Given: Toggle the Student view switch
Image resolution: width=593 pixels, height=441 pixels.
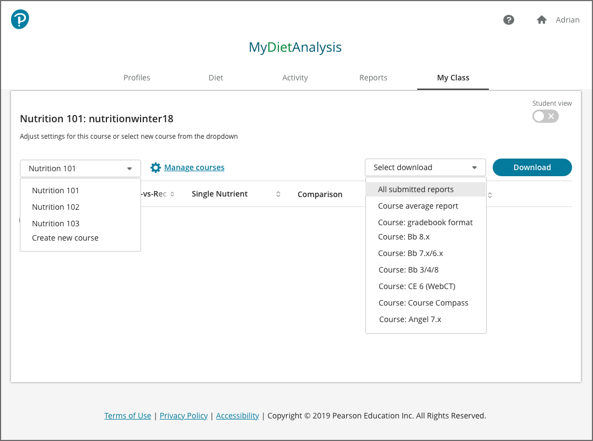Looking at the screenshot, I should click(x=545, y=116).
